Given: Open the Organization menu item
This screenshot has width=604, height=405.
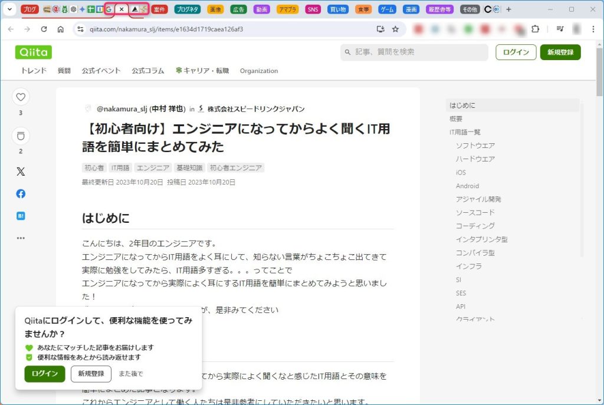Looking at the screenshot, I should tap(259, 71).
